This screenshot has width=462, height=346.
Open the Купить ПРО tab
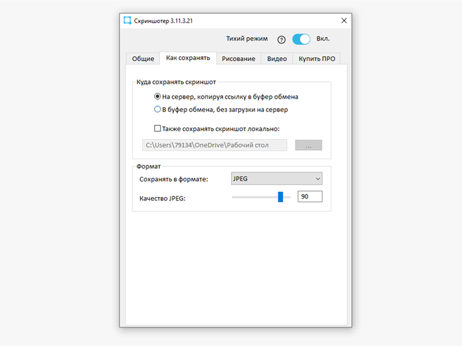tap(316, 59)
